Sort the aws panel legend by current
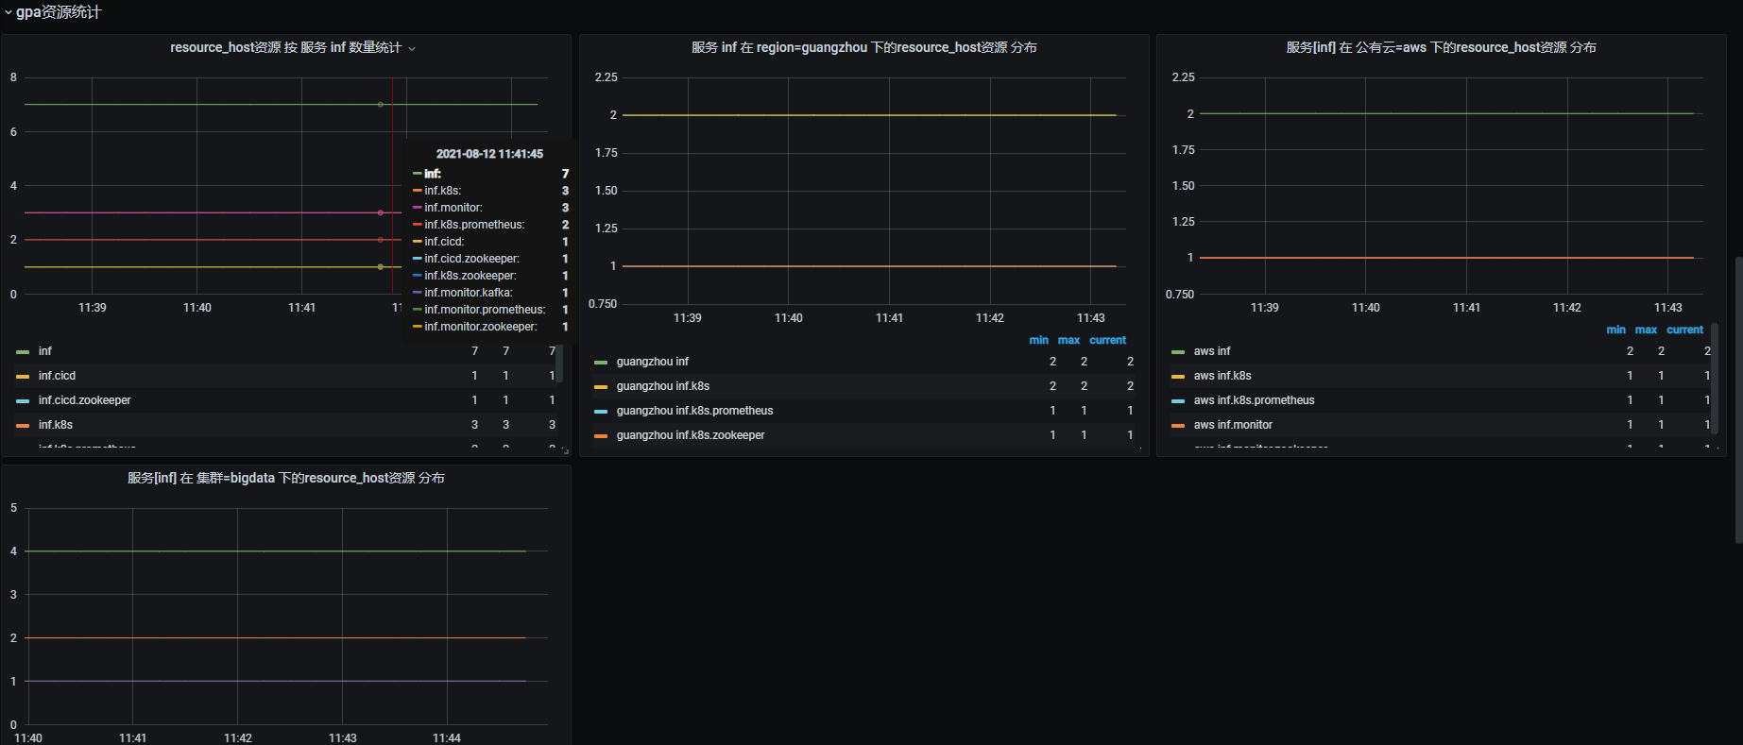Viewport: 1743px width, 745px height. [x=1684, y=330]
